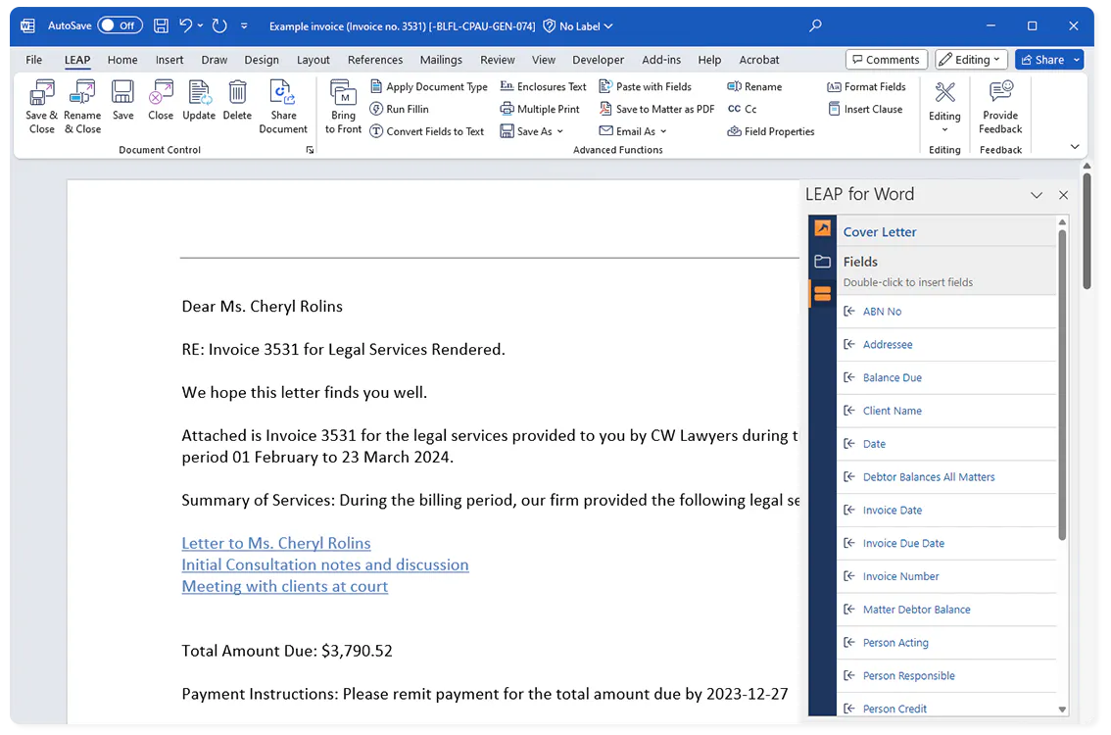
Task: Click Provide Feedback icon
Action: [x=999, y=107]
